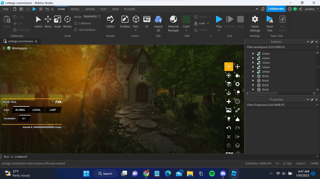Switch to the PLUGINS tab
320x179 pixels.
130,9
